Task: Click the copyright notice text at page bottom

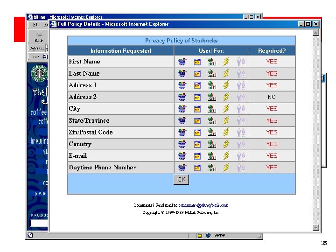Action: 181,212
